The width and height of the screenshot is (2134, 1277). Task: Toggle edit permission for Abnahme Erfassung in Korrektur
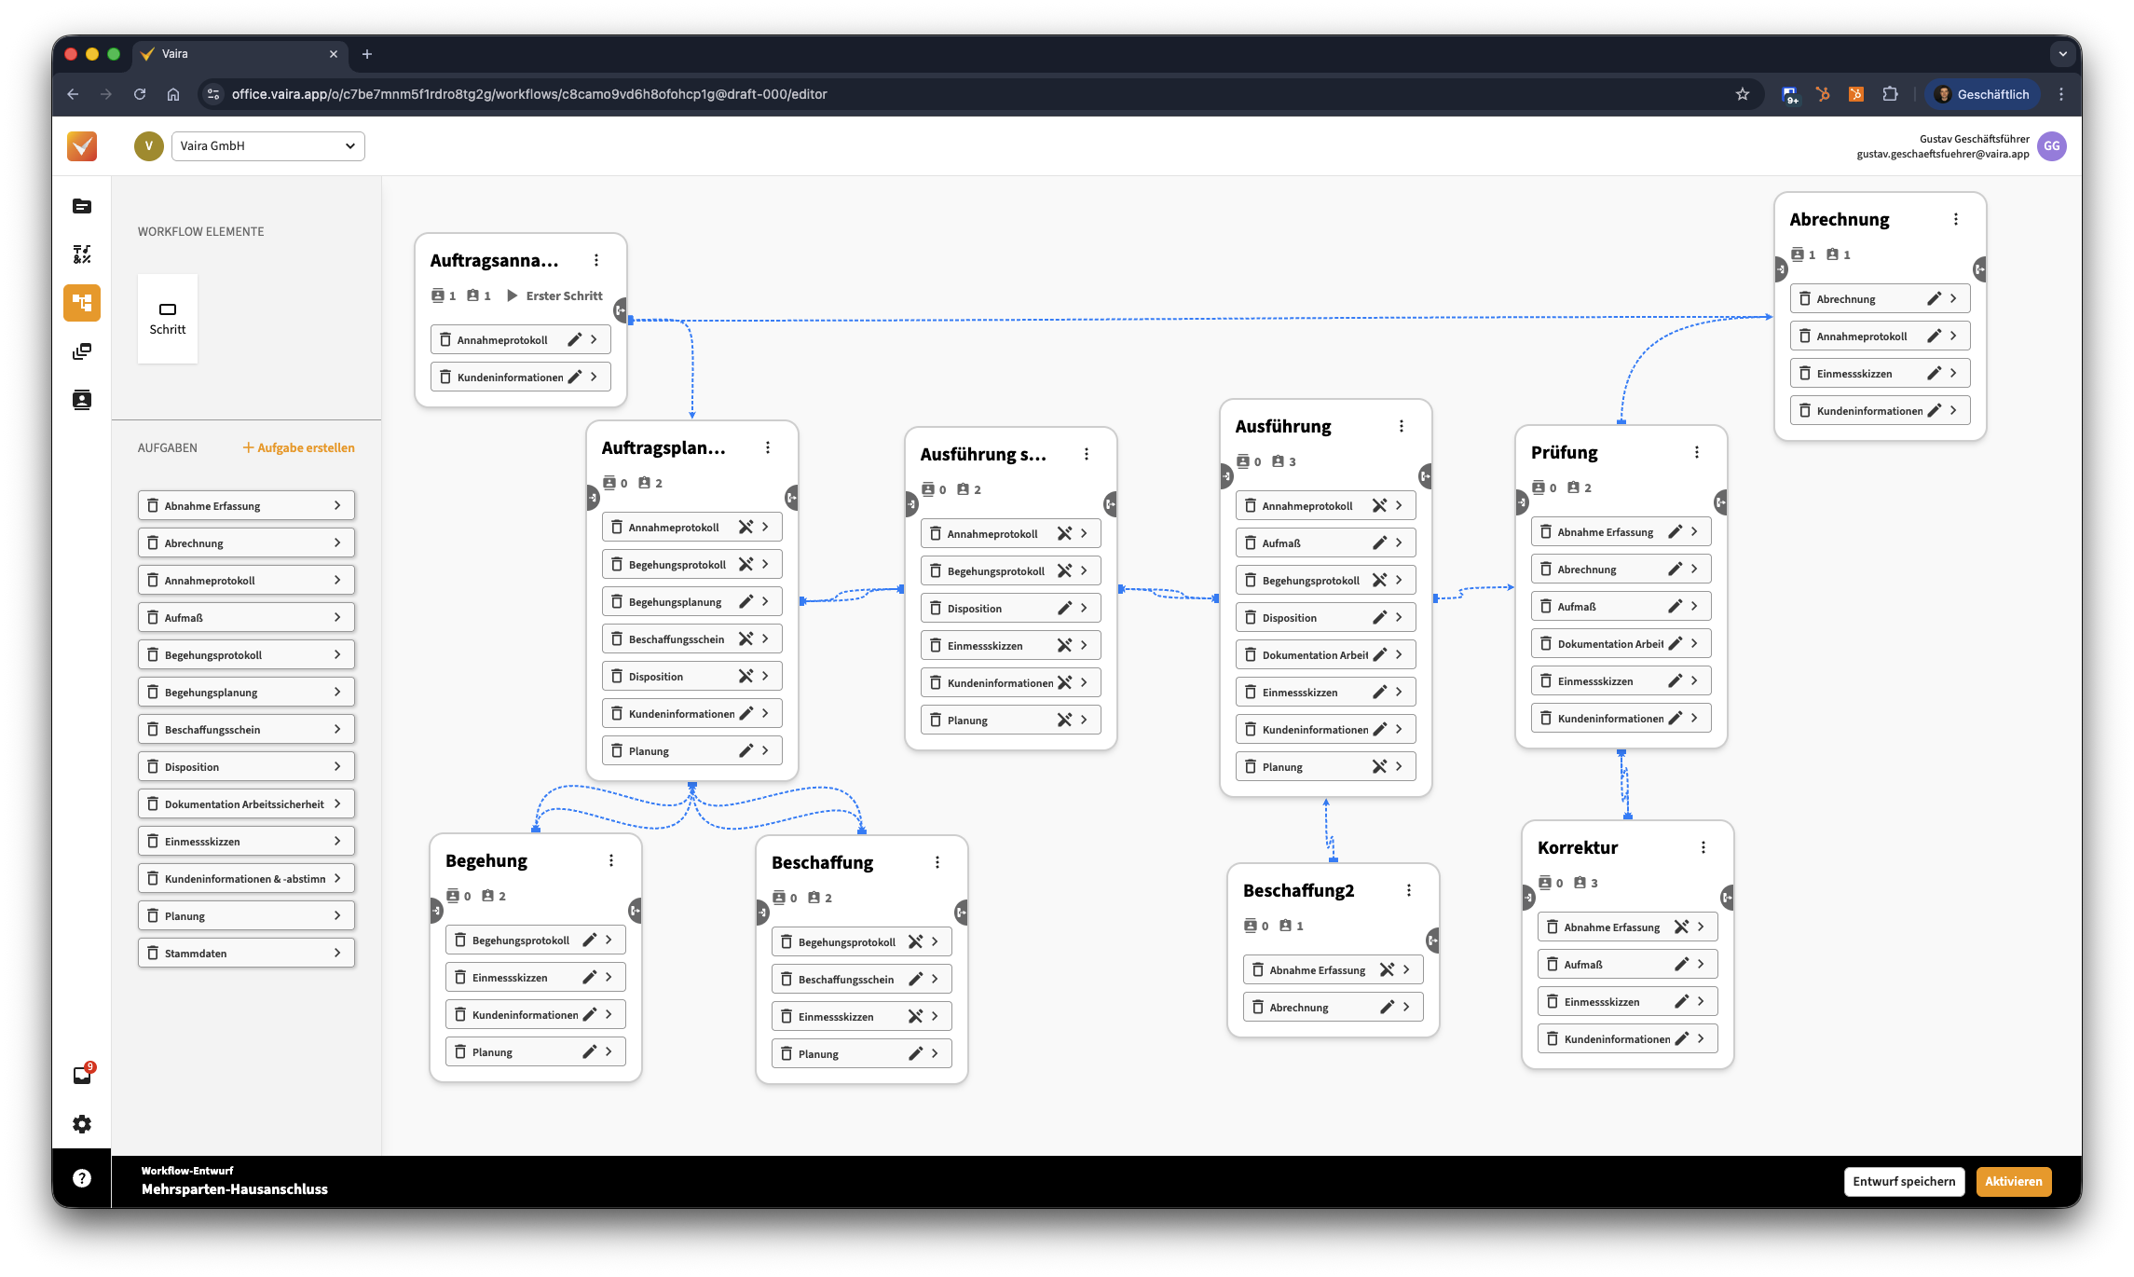[x=1681, y=927]
